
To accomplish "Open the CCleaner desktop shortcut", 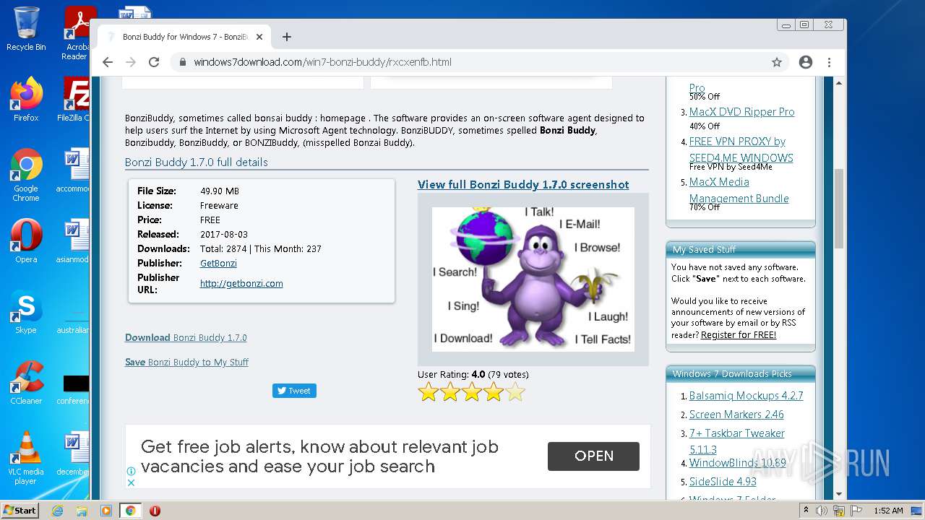I will [x=26, y=383].
